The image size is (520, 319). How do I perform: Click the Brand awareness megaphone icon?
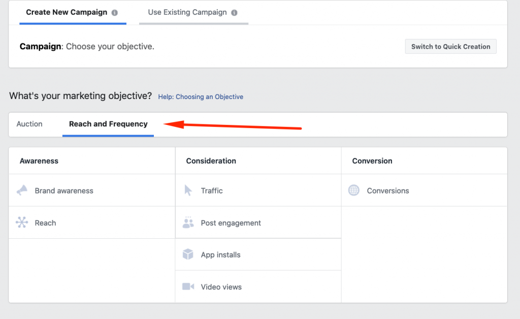[22, 190]
